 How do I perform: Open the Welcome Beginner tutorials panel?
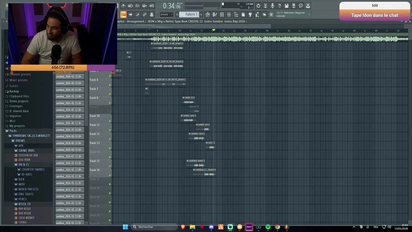point(293,14)
